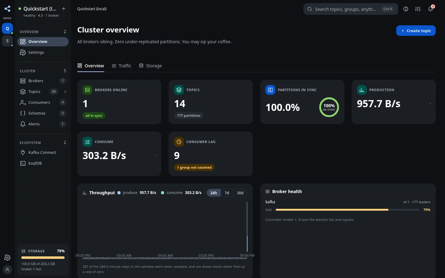Click the sidebar storage 79% bar
Image resolution: width=445 pixels, height=278 pixels.
point(43,258)
